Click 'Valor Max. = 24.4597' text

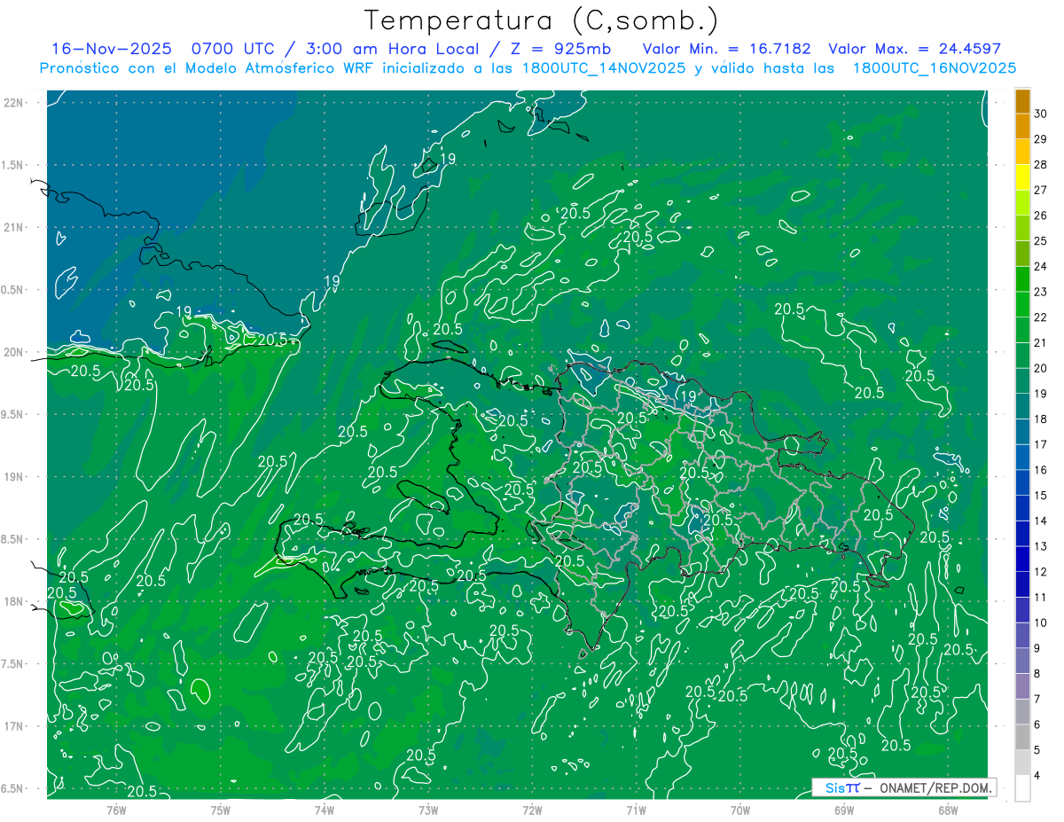[915, 49]
